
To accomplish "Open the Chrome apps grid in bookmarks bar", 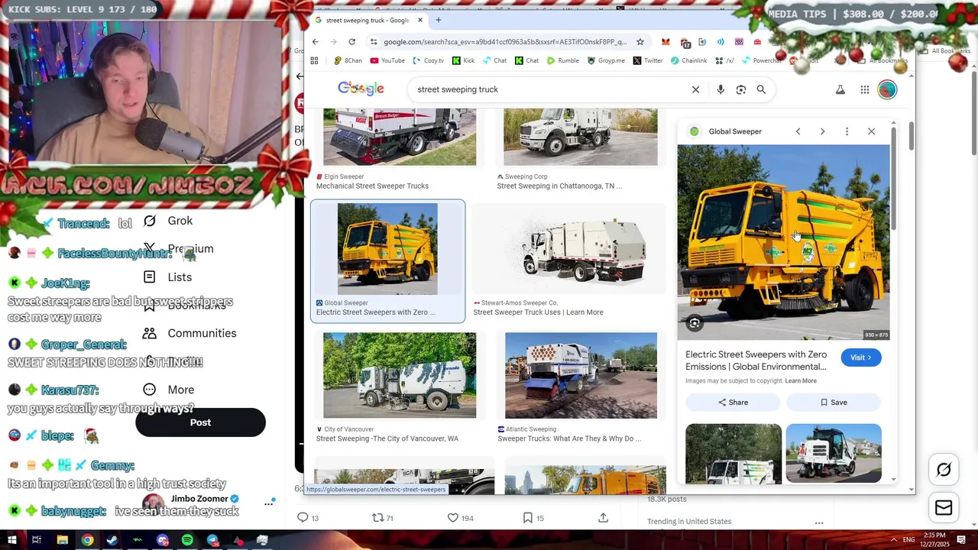I will (x=314, y=60).
